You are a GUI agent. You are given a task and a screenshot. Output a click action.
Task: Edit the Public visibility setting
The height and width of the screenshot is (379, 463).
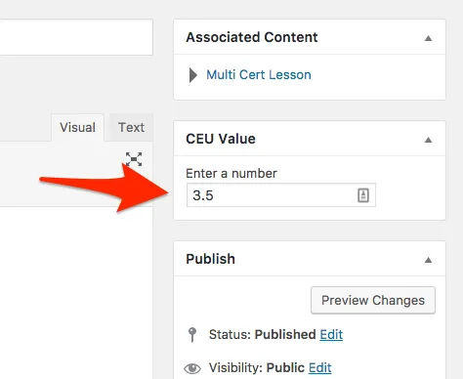pos(320,367)
